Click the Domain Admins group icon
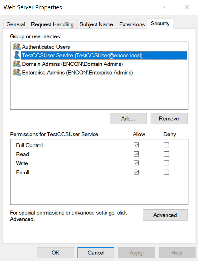Image resolution: width=198 pixels, height=261 pixels. pos(17,64)
